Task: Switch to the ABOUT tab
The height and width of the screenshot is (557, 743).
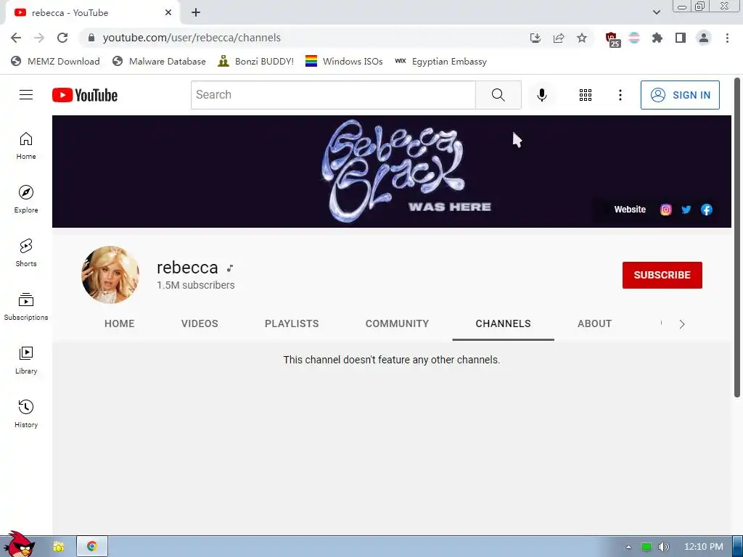Action: click(x=594, y=323)
